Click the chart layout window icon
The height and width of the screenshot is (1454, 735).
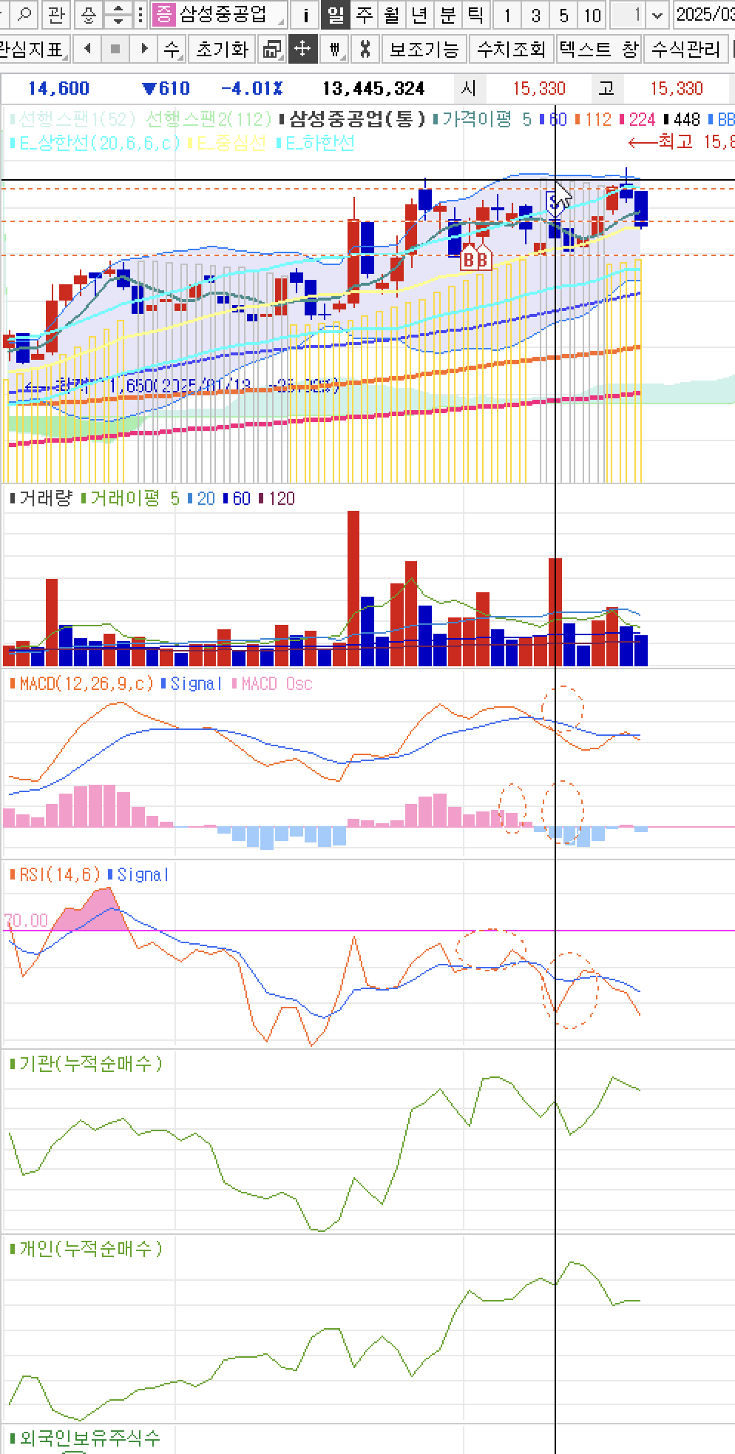pos(272,50)
